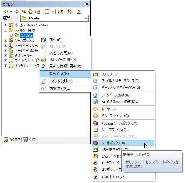
Task: Open the view mode dropdown arrow
Action: (52, 12)
